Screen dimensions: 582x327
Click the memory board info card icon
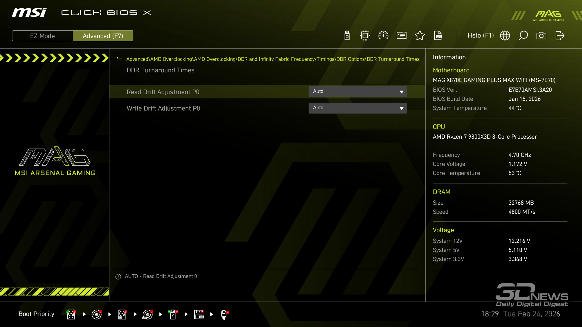(402, 36)
